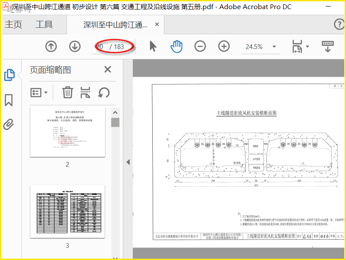Click the 页面缩略图 panel heading
Image resolution: width=346 pixels, height=260 pixels.
(x=50, y=70)
